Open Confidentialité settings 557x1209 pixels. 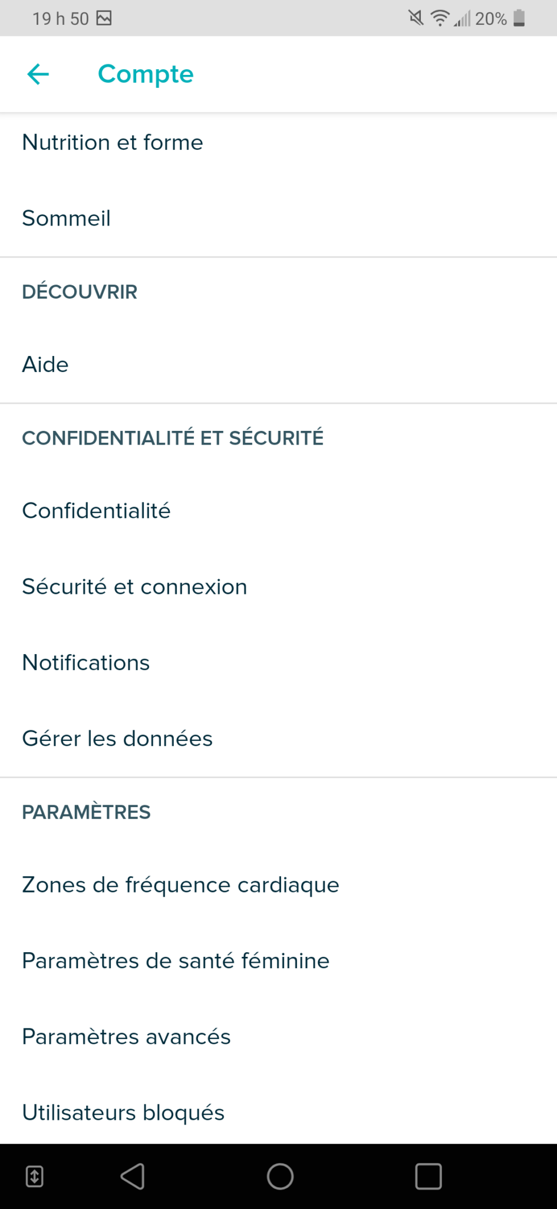coord(96,511)
